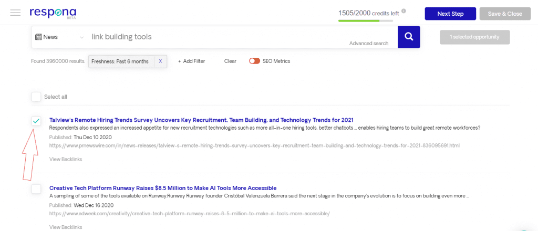Viewport: 538px width, 231px height.
Task: Click the 1505/2000 credits left text
Action: coord(368,13)
